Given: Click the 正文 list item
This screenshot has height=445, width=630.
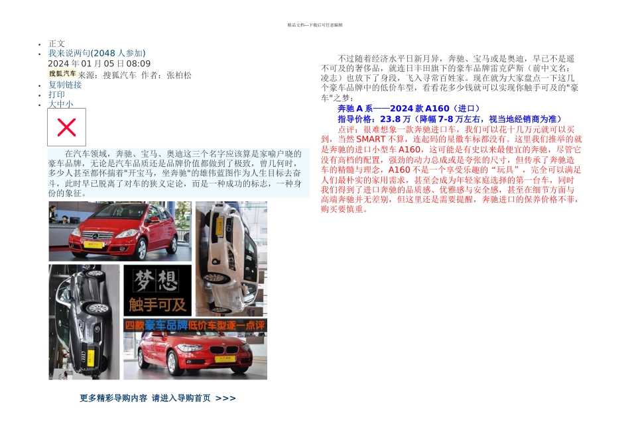Looking at the screenshot, I should coord(56,43).
